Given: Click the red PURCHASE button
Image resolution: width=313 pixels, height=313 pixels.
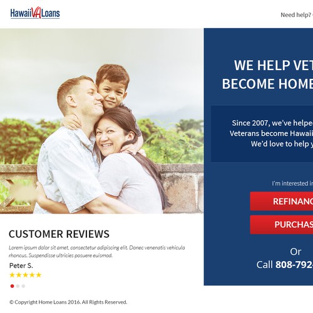Looking at the screenshot, I should pos(282,225).
